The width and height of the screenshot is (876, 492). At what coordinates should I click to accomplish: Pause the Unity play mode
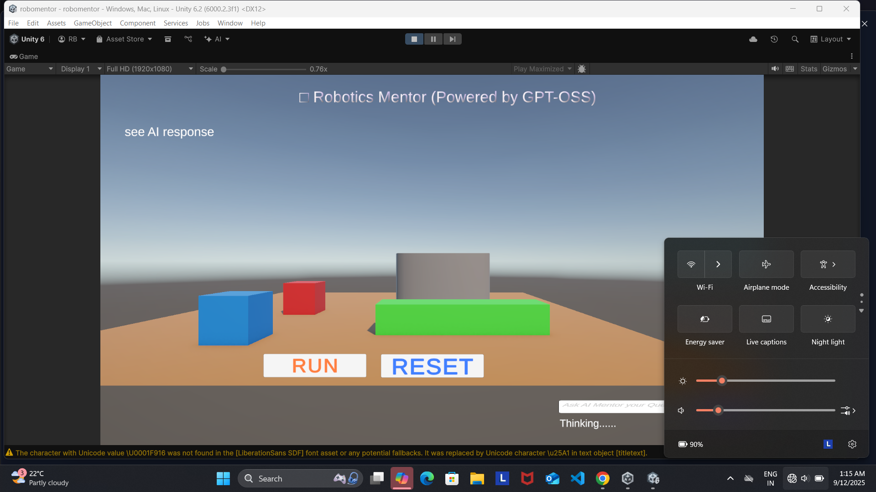pos(433,39)
